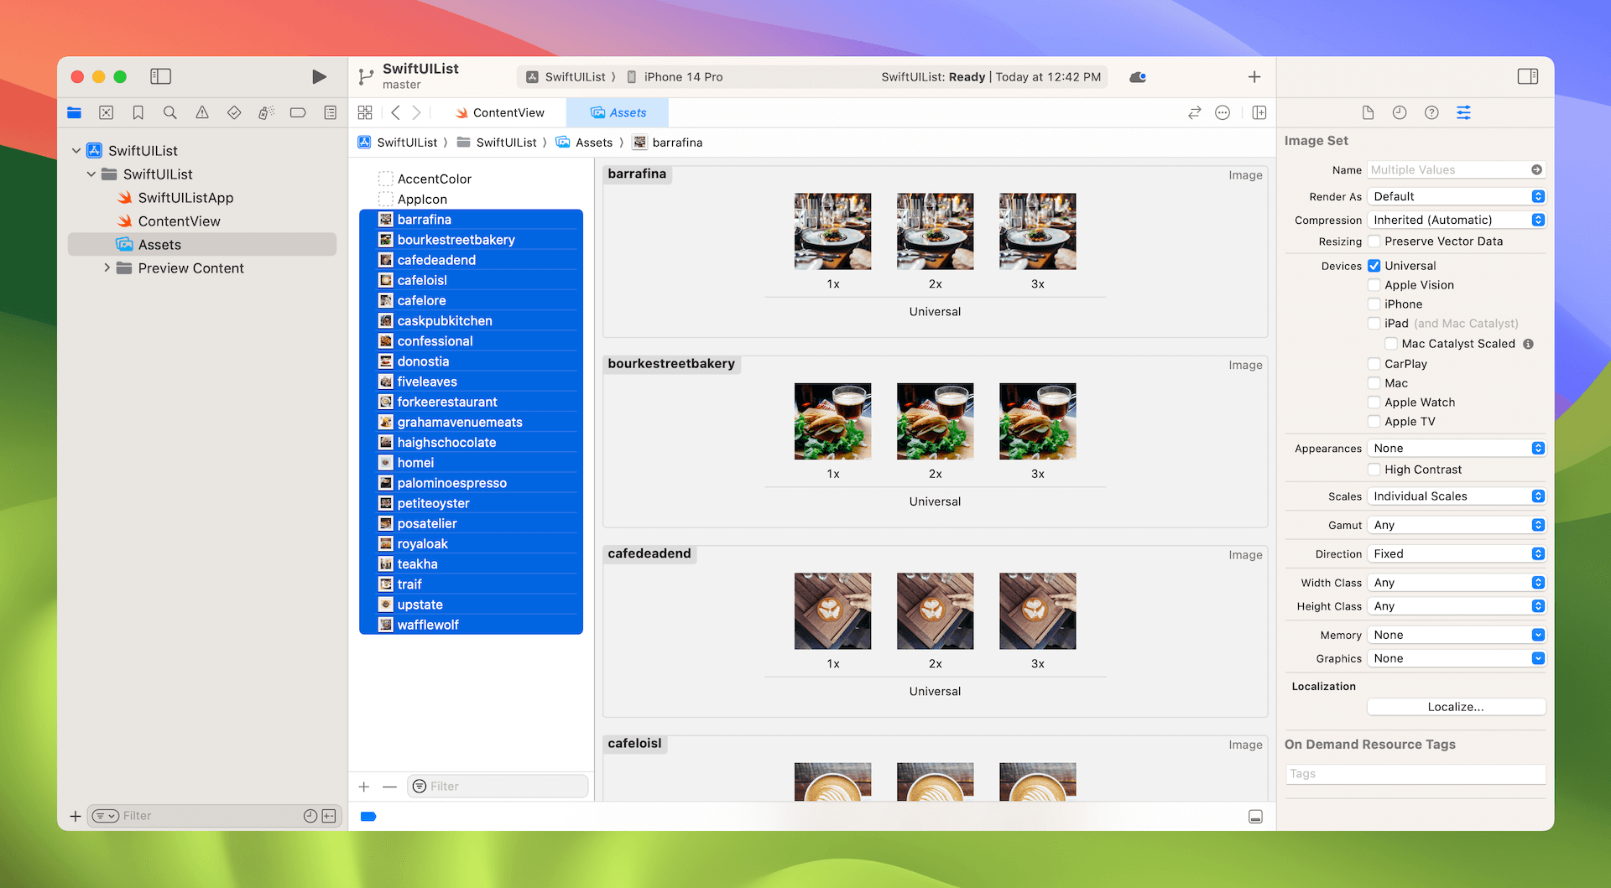Switch to the Assets tab

[618, 112]
